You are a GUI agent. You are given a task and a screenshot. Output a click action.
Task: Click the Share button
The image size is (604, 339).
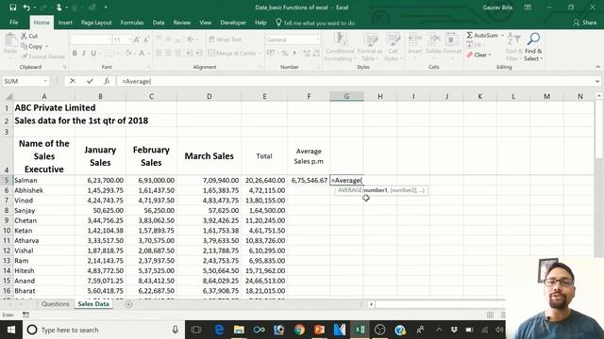[584, 23]
